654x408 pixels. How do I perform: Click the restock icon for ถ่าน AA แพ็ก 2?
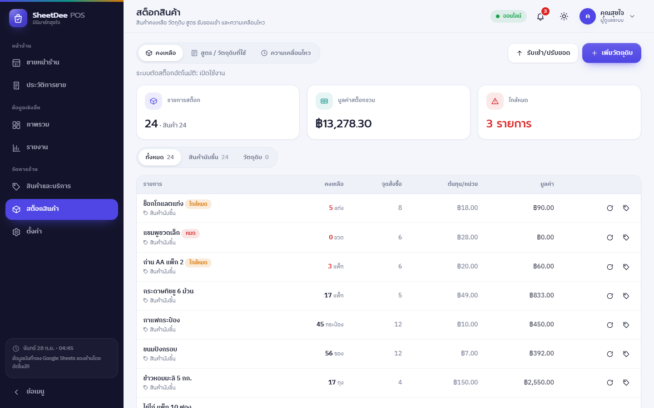[610, 267]
